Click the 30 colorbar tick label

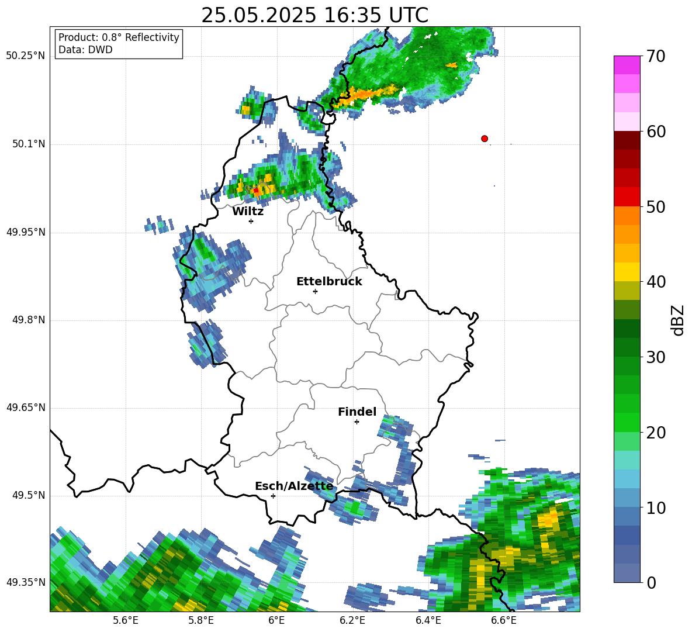pyautogui.click(x=656, y=357)
